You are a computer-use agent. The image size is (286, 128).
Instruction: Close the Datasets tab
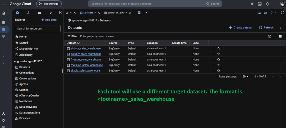(x=99, y=13)
